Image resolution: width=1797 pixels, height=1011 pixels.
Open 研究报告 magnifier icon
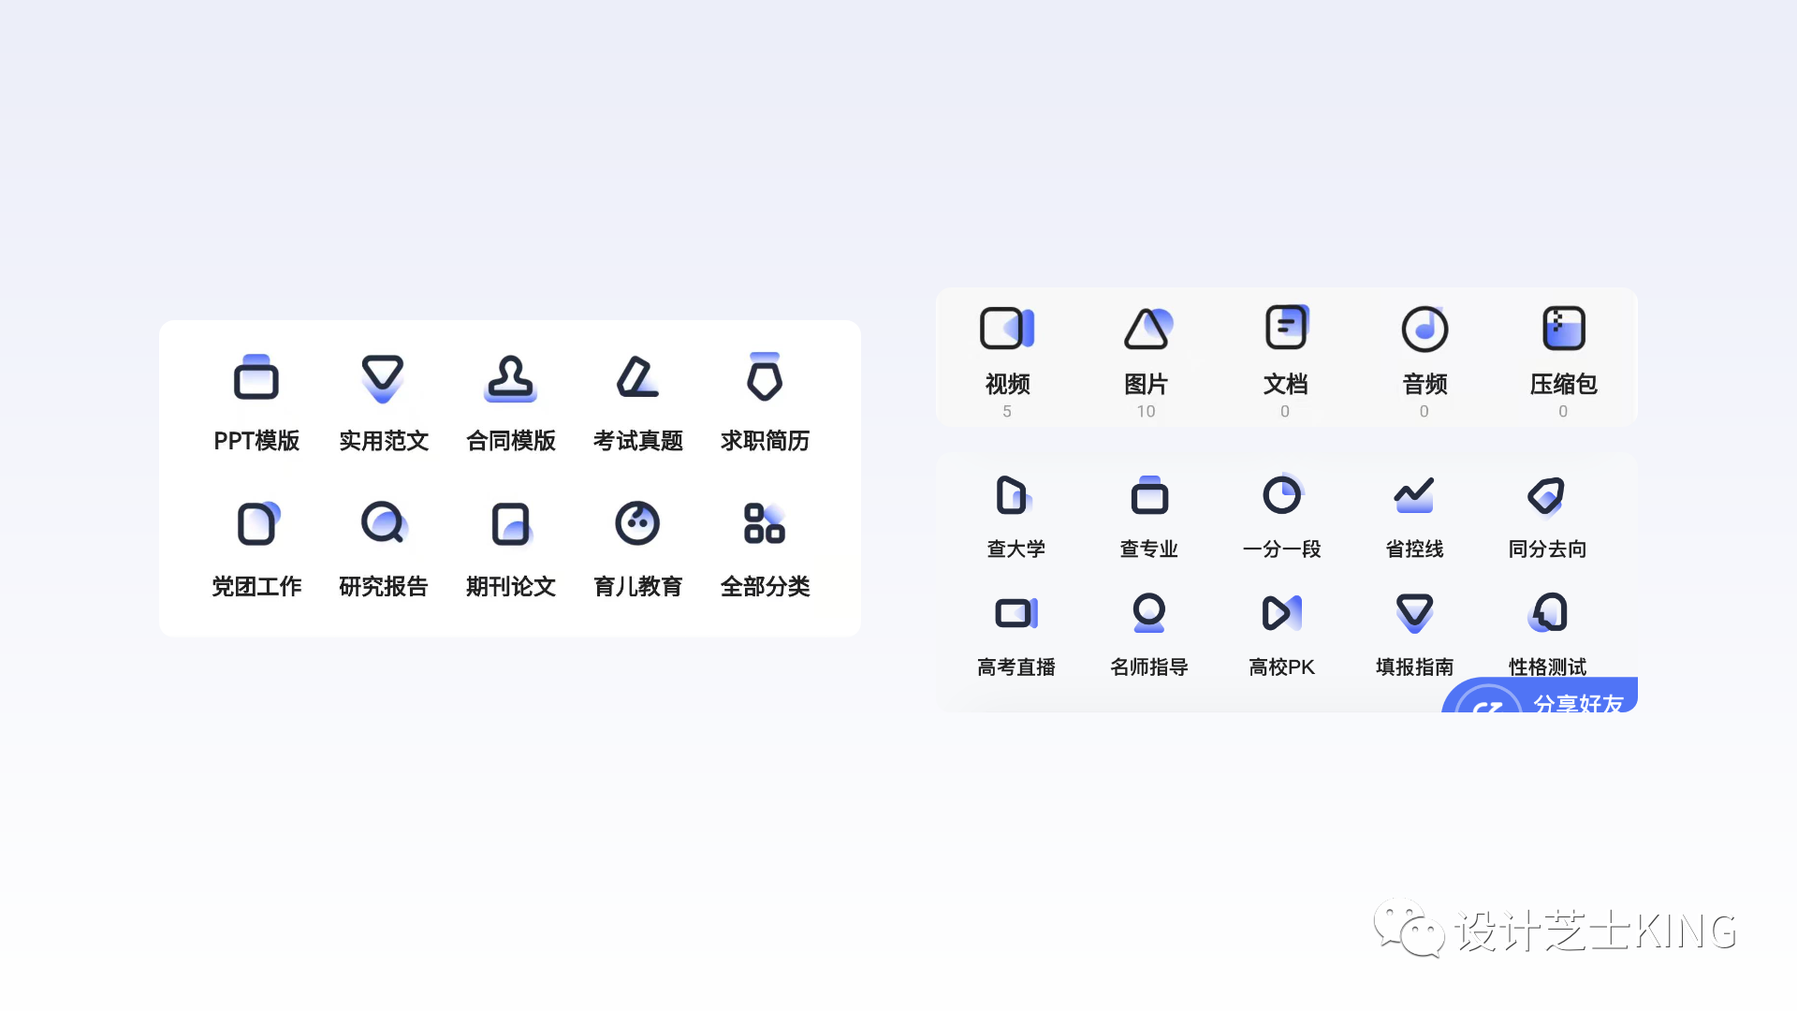click(383, 523)
